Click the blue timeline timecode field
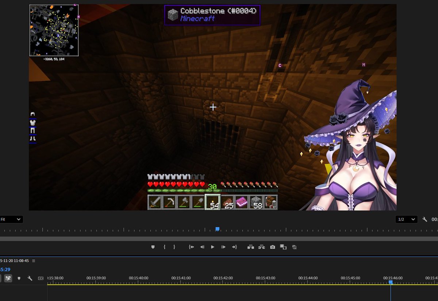438x301 pixels. pos(5,270)
